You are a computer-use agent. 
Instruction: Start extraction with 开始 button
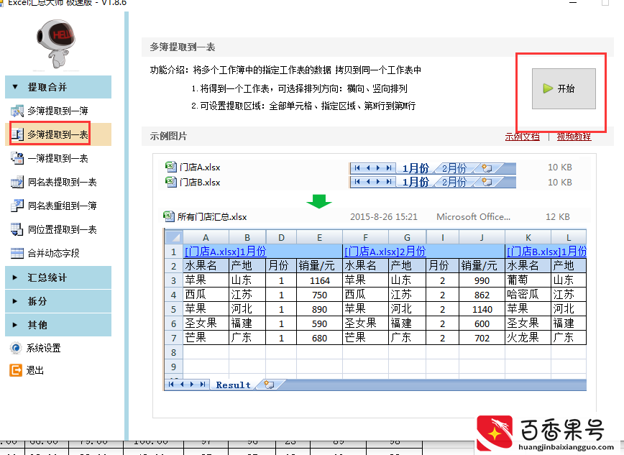click(x=564, y=88)
